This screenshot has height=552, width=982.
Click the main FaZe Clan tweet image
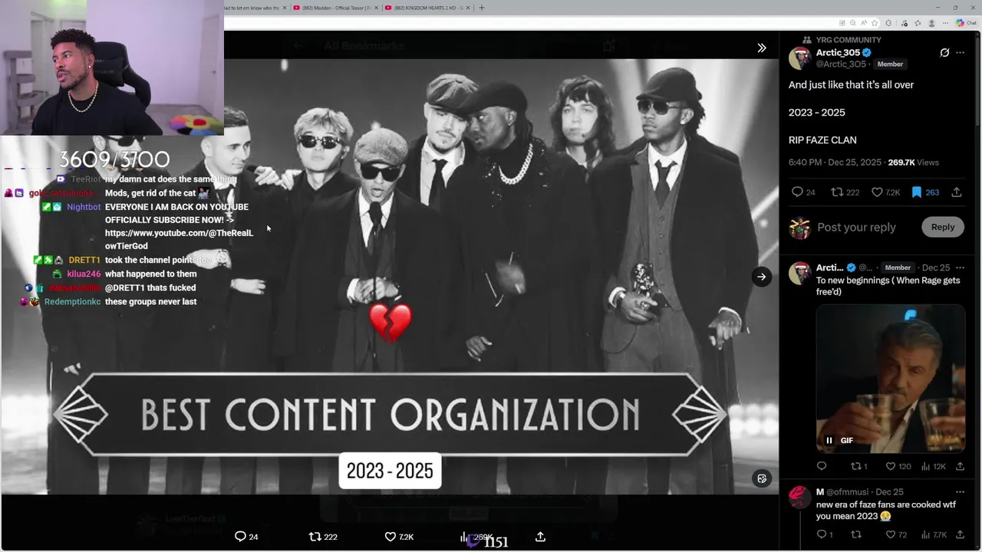coord(390,276)
